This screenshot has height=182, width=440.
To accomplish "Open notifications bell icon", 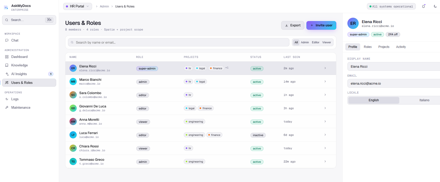I will [x=423, y=6].
